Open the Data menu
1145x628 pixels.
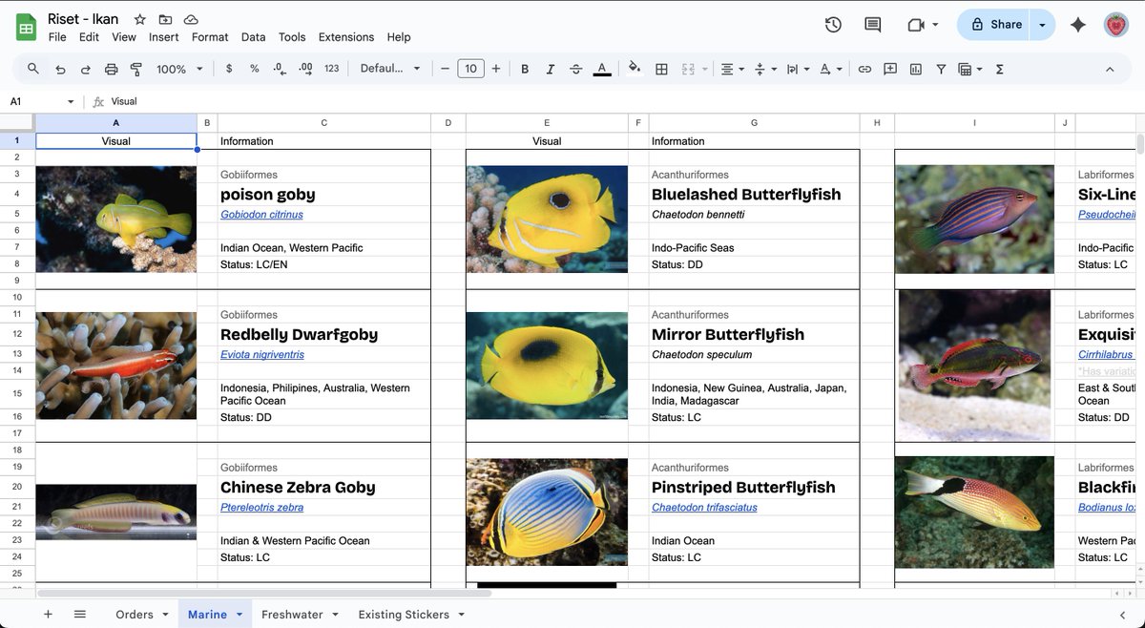(x=253, y=37)
